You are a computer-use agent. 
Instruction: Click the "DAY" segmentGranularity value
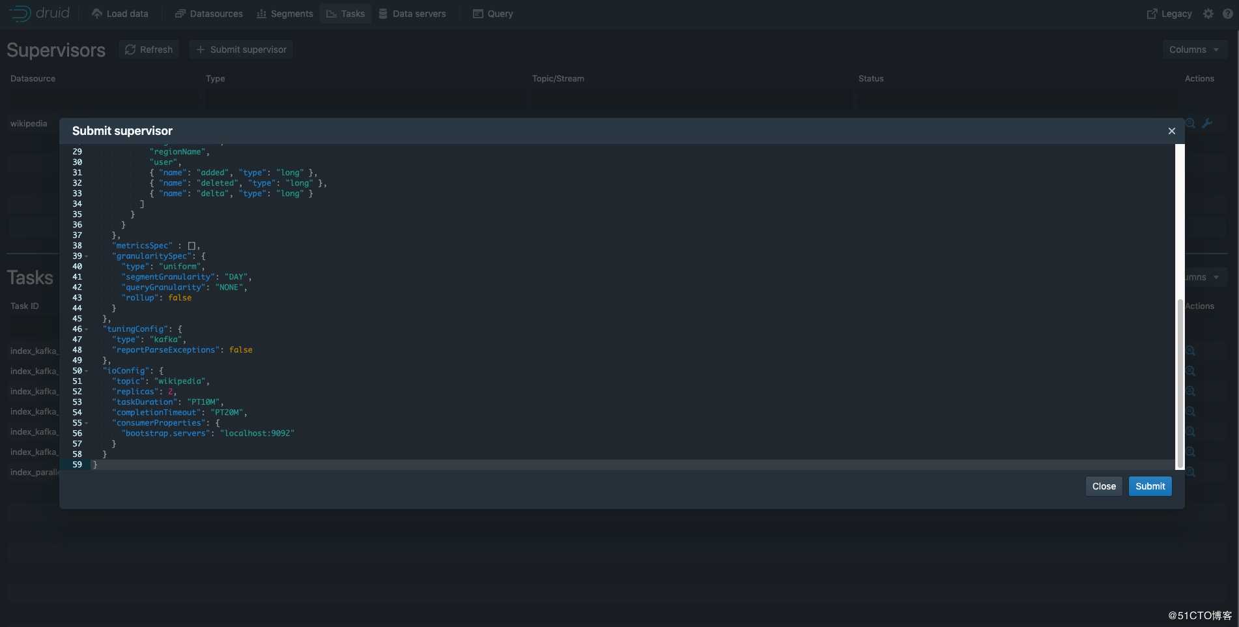pyautogui.click(x=236, y=277)
